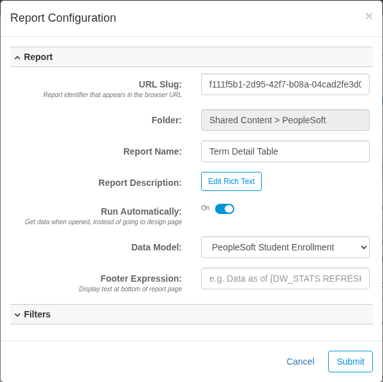Open the Edit Rich Text editor
The image size is (383, 382).
click(x=231, y=181)
